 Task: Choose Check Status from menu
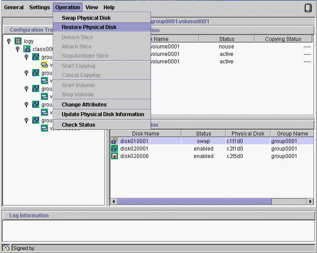pyautogui.click(x=102, y=125)
